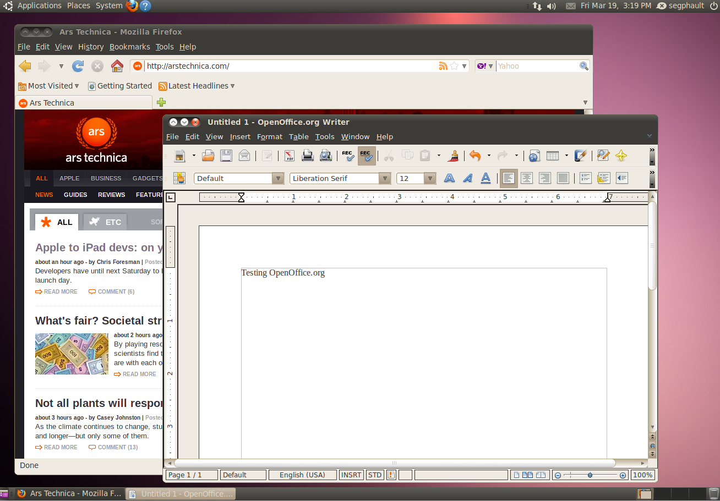Click the Getting Started bookmark
Viewport: 720px width, 501px height.
120,86
